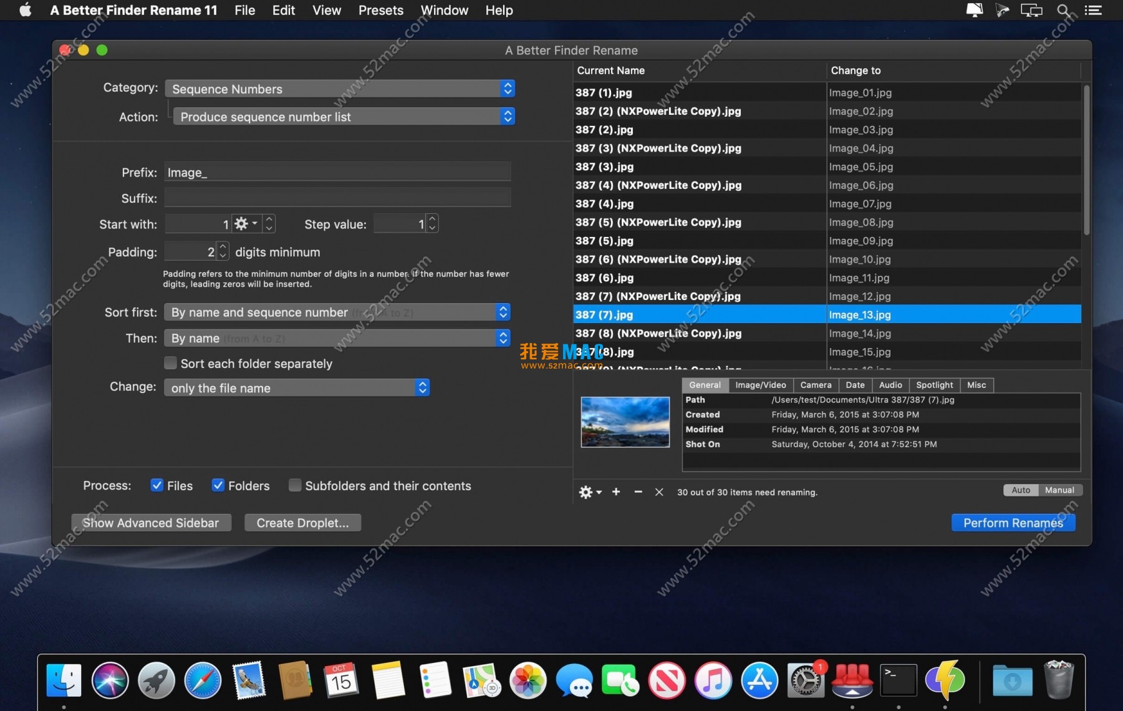Open the Start with gear options menu

(246, 223)
